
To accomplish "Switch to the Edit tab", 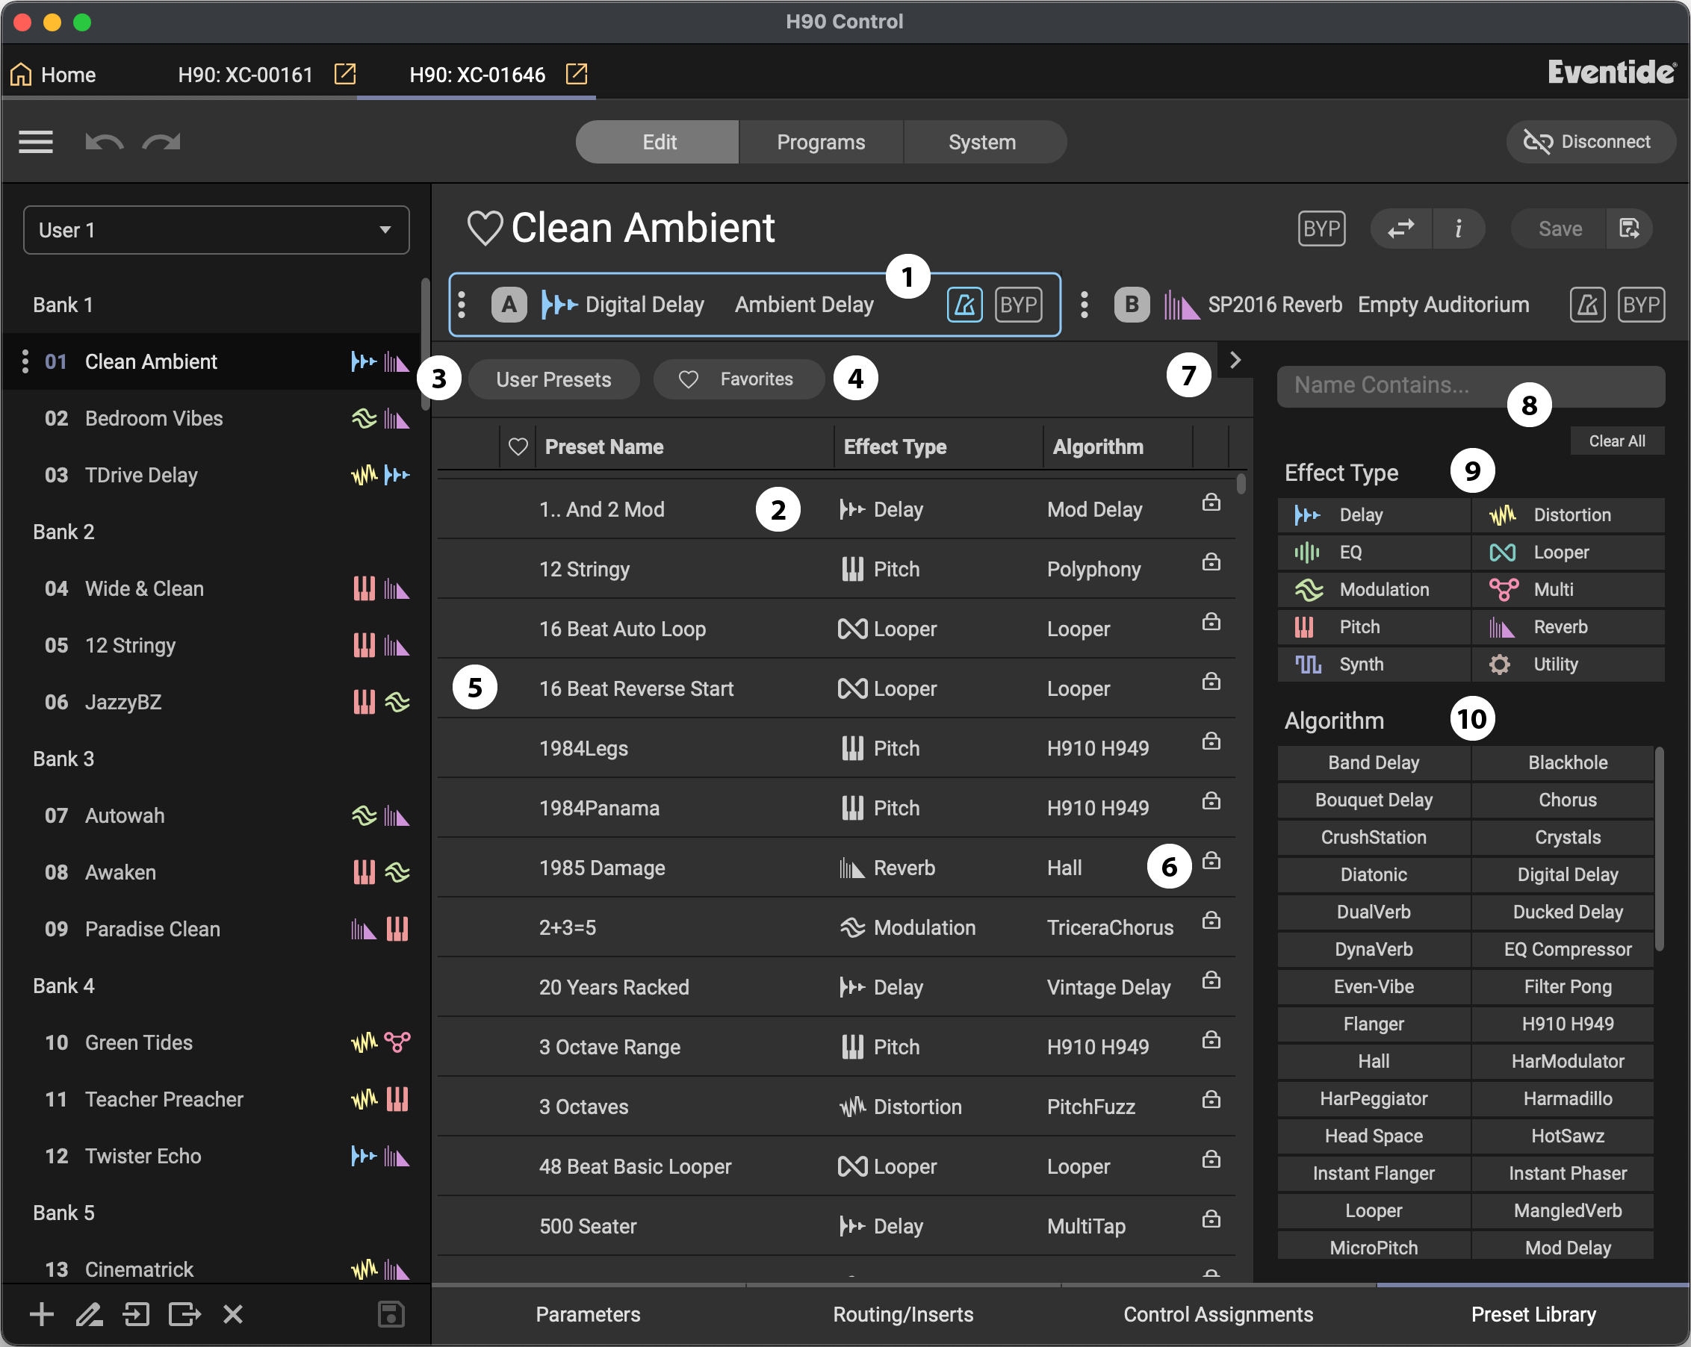I will (658, 142).
